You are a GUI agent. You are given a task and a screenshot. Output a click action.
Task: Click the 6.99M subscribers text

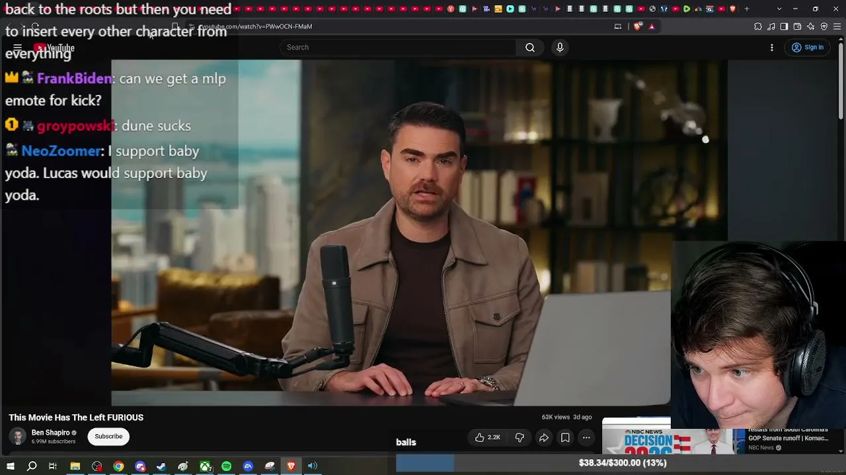click(x=54, y=441)
